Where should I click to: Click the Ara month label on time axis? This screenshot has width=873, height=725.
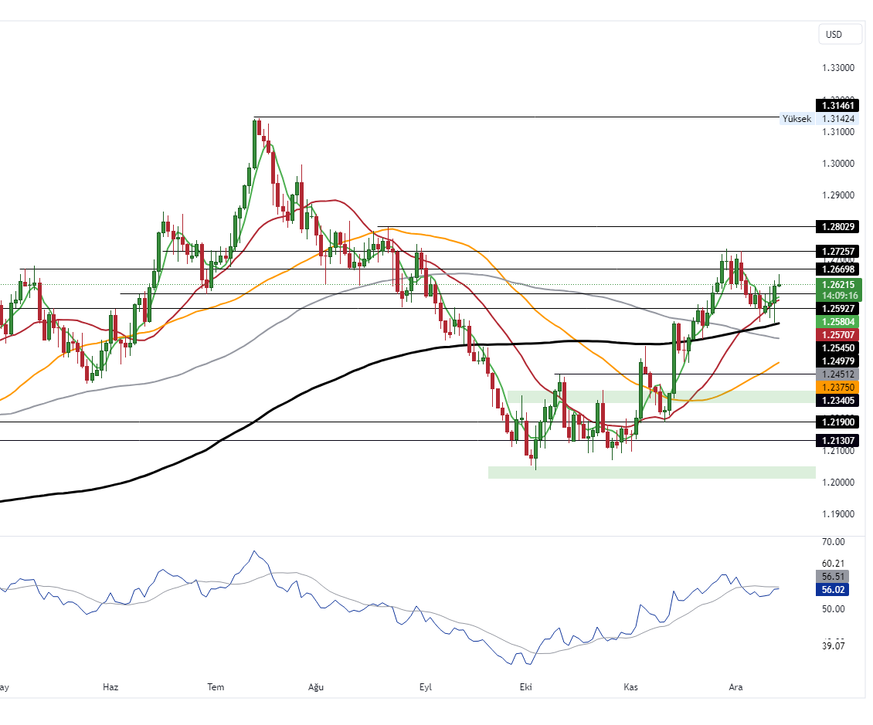[735, 686]
